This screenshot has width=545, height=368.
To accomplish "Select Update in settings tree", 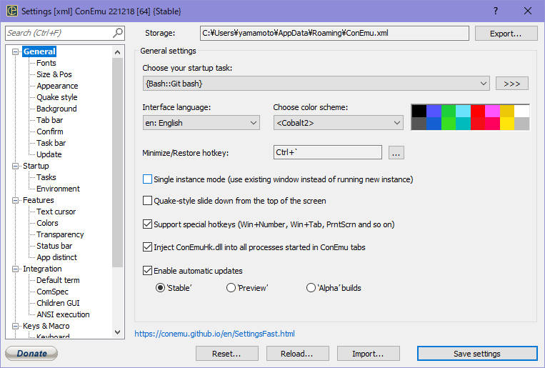I will 49,154.
